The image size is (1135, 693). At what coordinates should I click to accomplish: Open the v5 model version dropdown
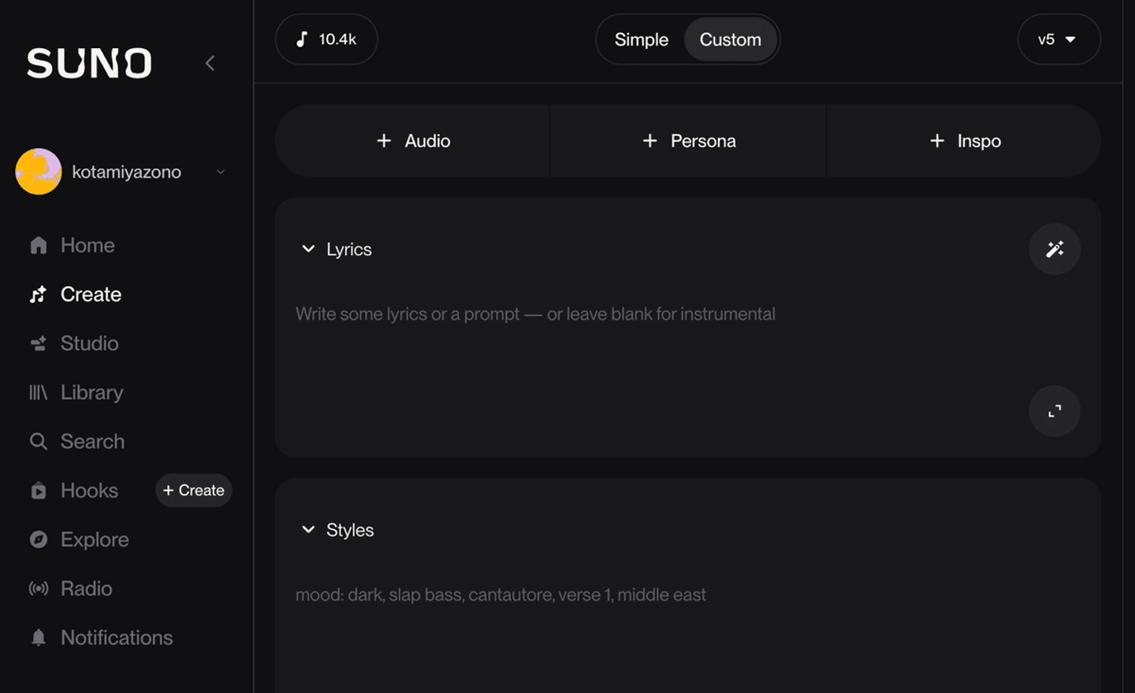coord(1058,39)
